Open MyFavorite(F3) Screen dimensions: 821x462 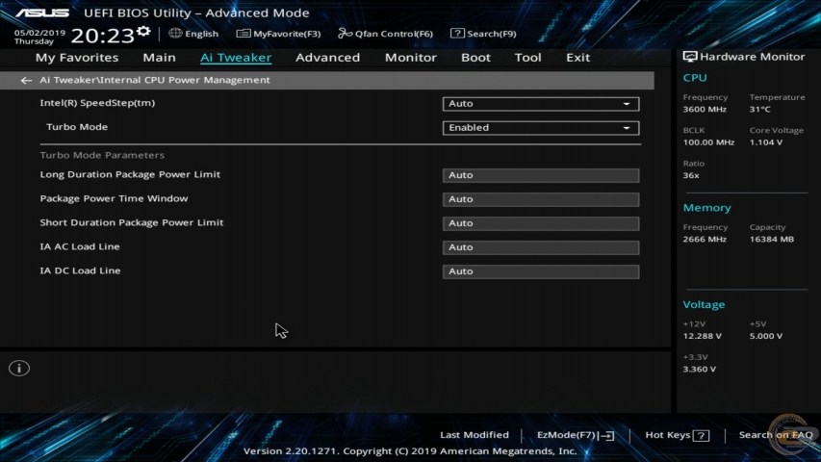[278, 34]
